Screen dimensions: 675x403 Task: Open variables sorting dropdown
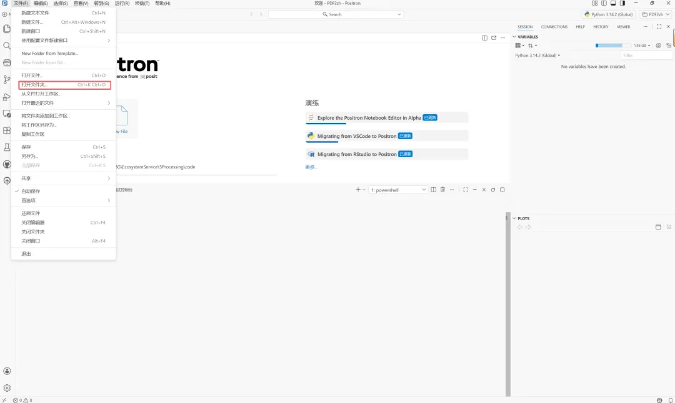point(532,46)
